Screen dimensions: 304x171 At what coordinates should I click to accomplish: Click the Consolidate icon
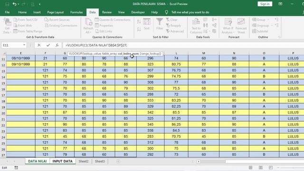214,19
